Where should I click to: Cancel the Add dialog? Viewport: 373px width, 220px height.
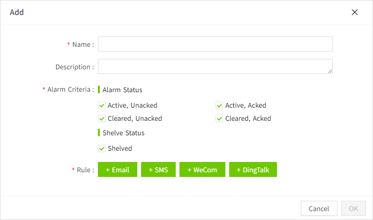click(319, 208)
